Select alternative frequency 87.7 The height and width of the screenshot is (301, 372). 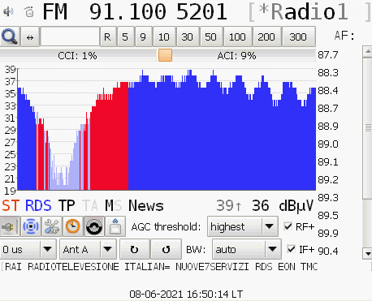[x=328, y=55]
